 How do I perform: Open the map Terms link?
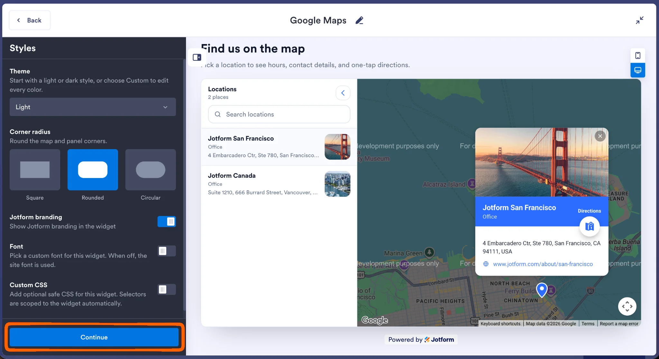588,324
